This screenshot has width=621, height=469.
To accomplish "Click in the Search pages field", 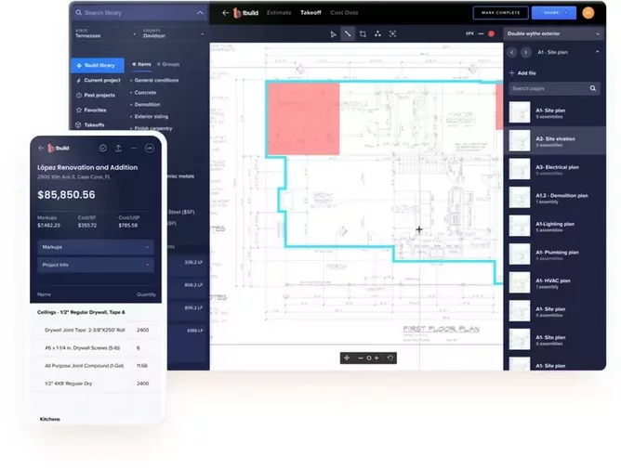I will (x=554, y=88).
